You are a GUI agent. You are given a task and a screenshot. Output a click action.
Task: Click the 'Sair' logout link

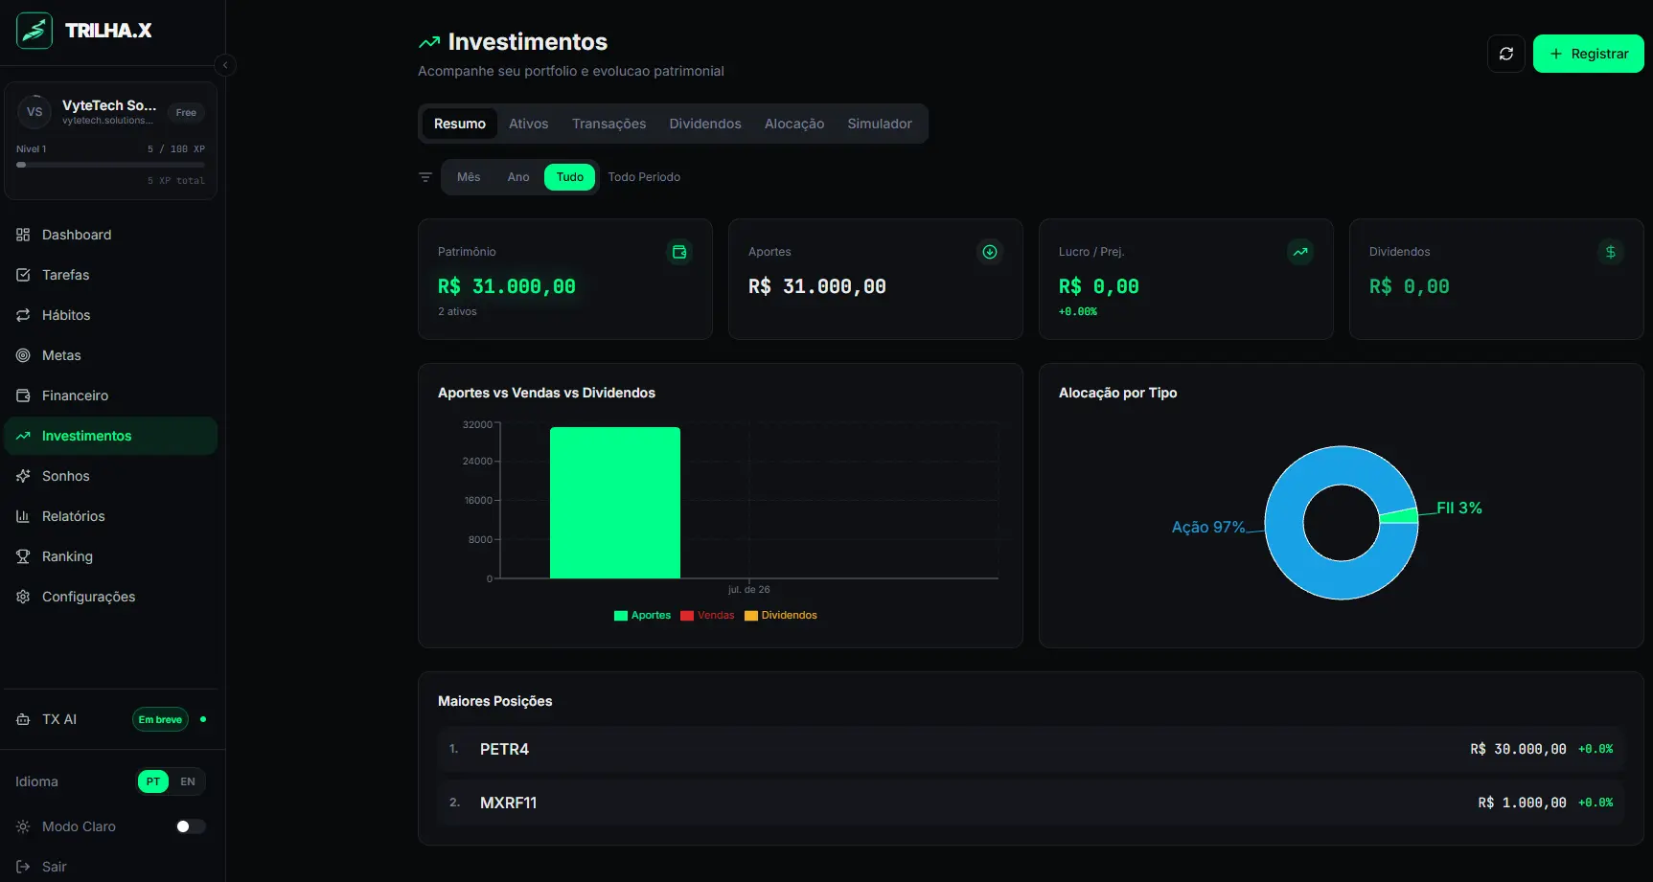pyautogui.click(x=55, y=867)
